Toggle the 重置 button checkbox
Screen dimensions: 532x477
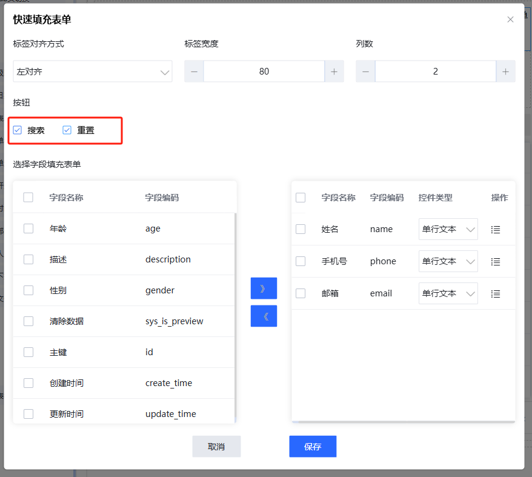[x=67, y=130]
